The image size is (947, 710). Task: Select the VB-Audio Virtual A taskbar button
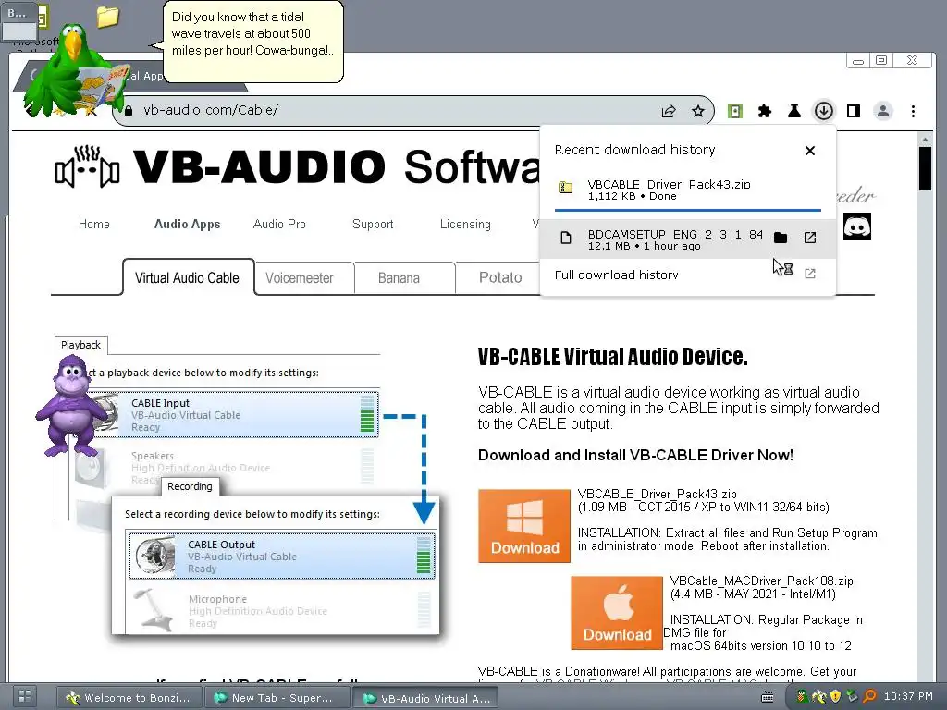(425, 697)
